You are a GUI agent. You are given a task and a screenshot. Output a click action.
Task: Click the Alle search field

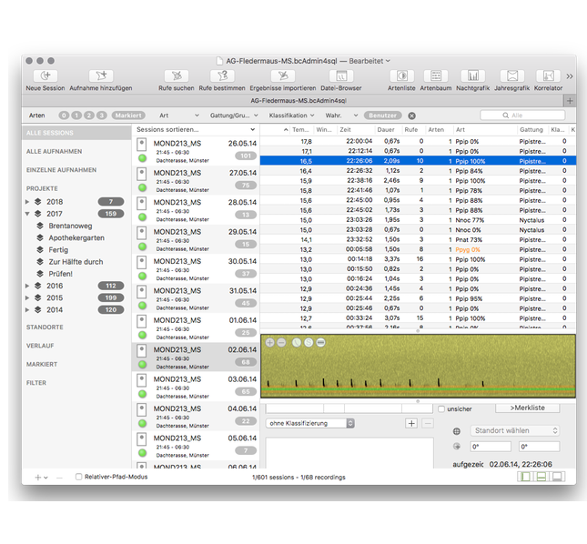[522, 116]
